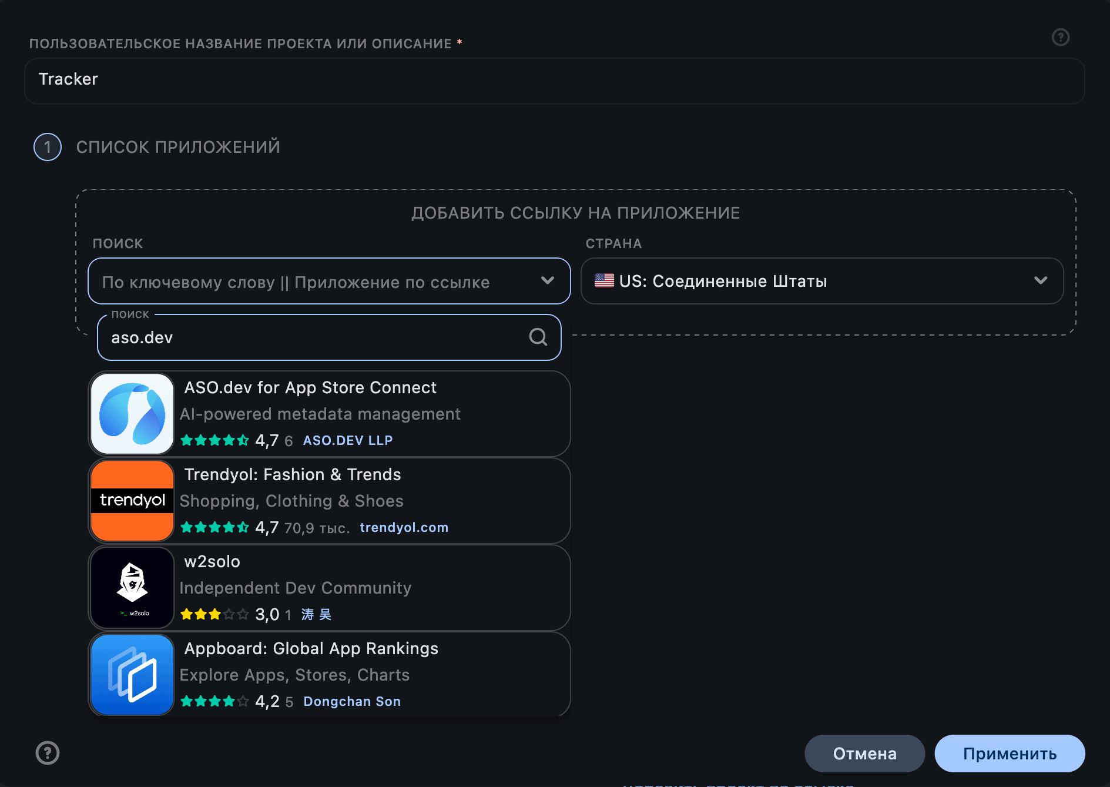This screenshot has height=787, width=1110.
Task: Click the magnifier icon in aso.dev search field
Action: [x=538, y=337]
